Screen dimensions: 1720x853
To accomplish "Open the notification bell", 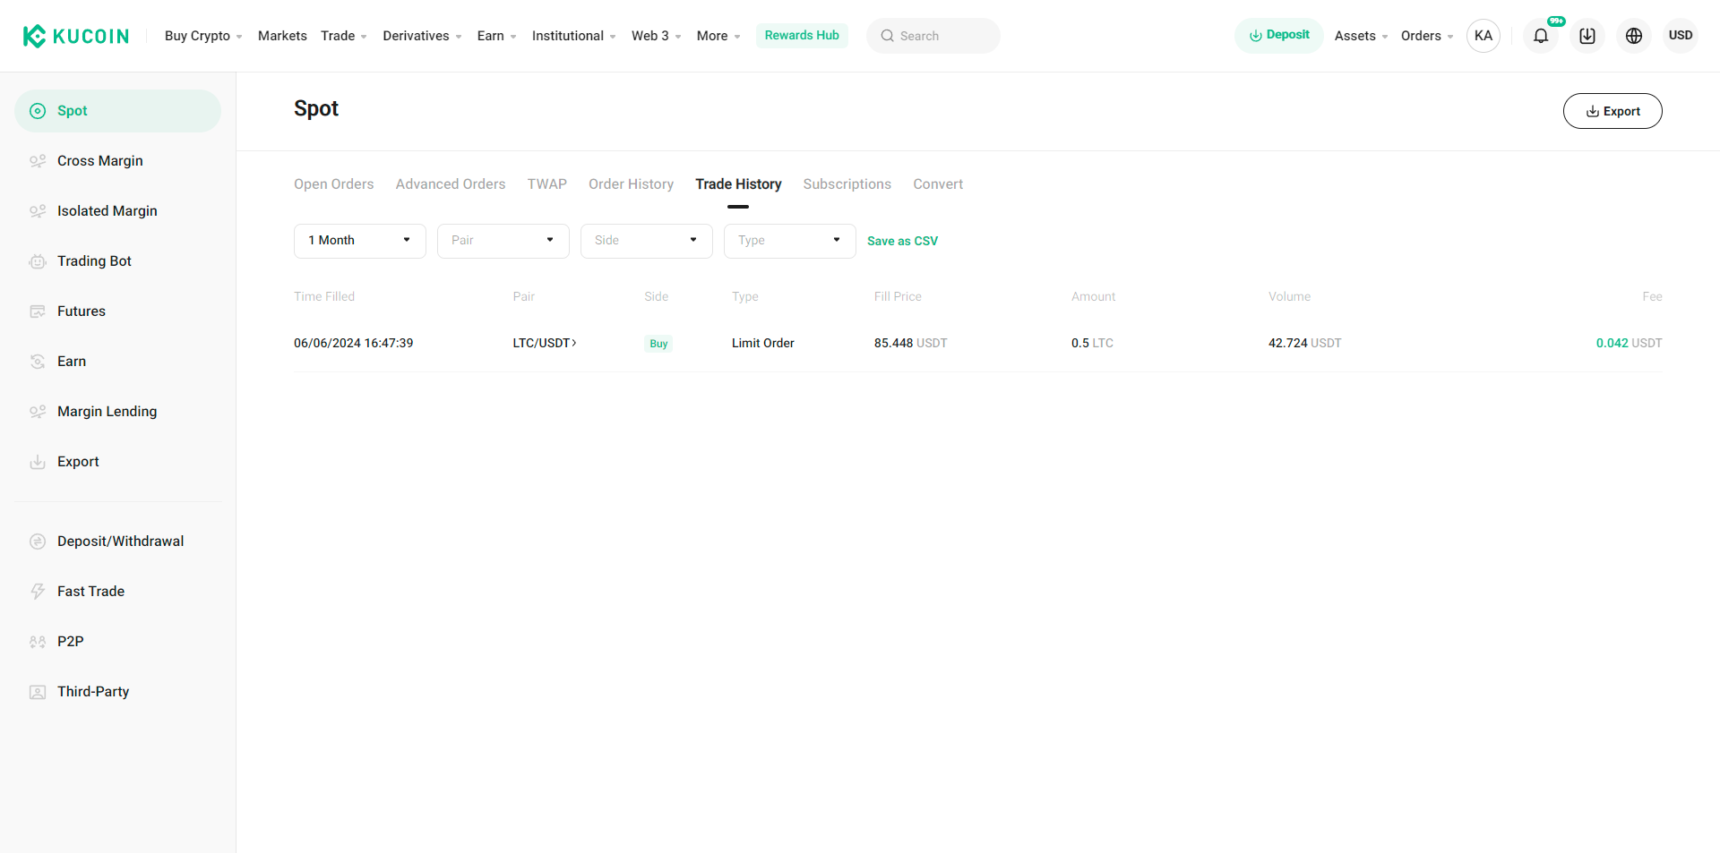I will coord(1541,36).
